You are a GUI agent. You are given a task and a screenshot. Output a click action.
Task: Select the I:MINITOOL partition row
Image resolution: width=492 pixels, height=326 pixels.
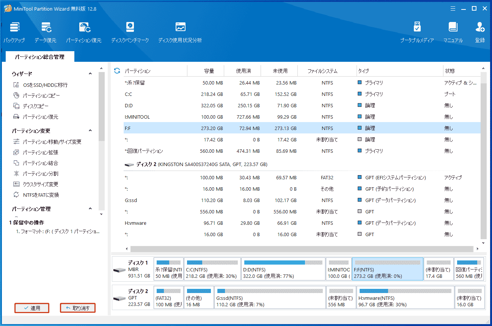(302, 117)
